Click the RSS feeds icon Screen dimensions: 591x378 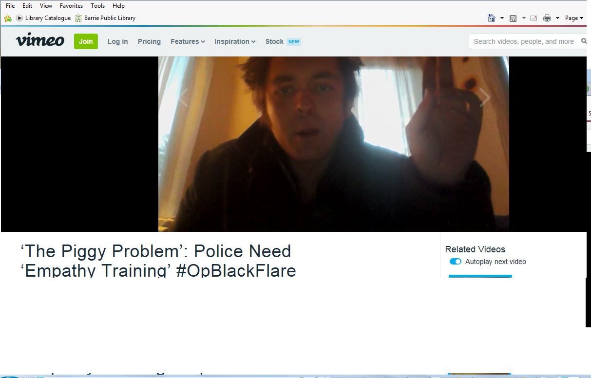click(x=513, y=19)
